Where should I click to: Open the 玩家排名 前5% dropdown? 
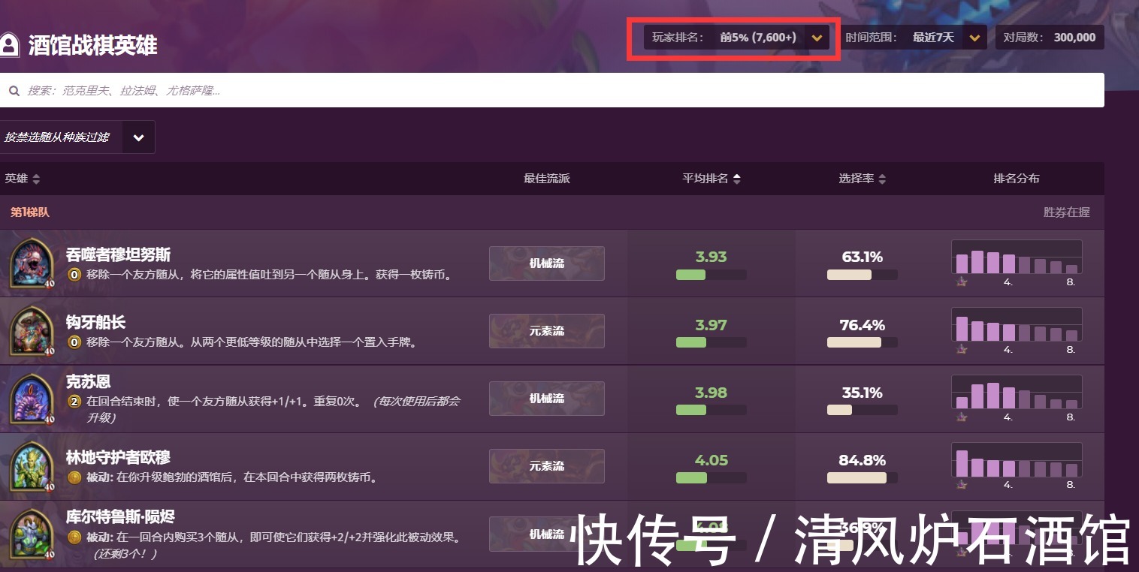click(736, 38)
